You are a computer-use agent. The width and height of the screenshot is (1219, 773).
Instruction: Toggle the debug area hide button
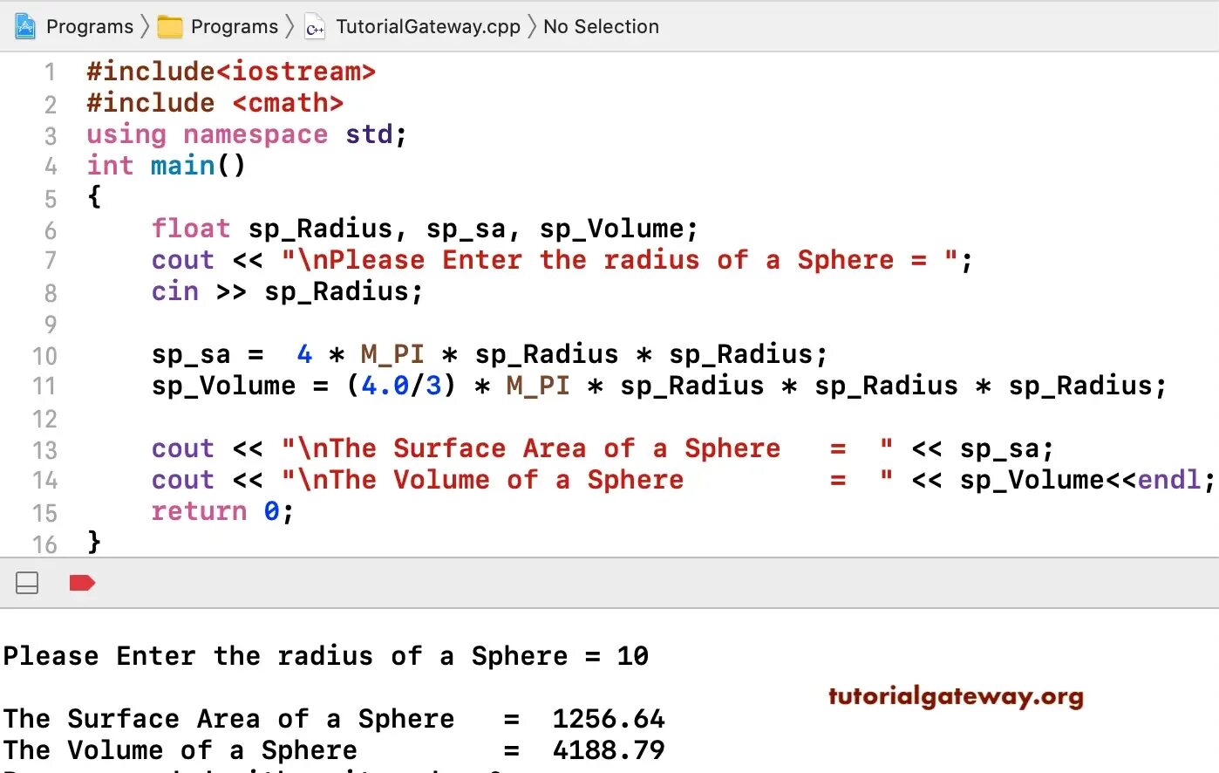pyautogui.click(x=27, y=583)
